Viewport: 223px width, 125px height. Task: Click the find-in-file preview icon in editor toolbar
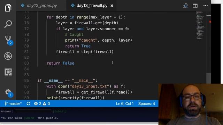coord(185,6)
